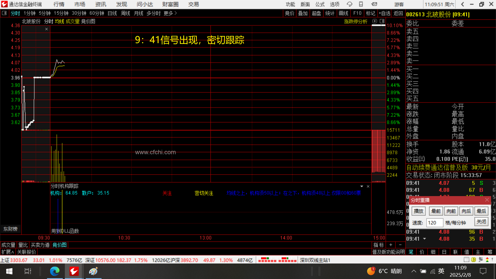
Task: Click the 速度 input field showing 120
Action: (x=435, y=222)
